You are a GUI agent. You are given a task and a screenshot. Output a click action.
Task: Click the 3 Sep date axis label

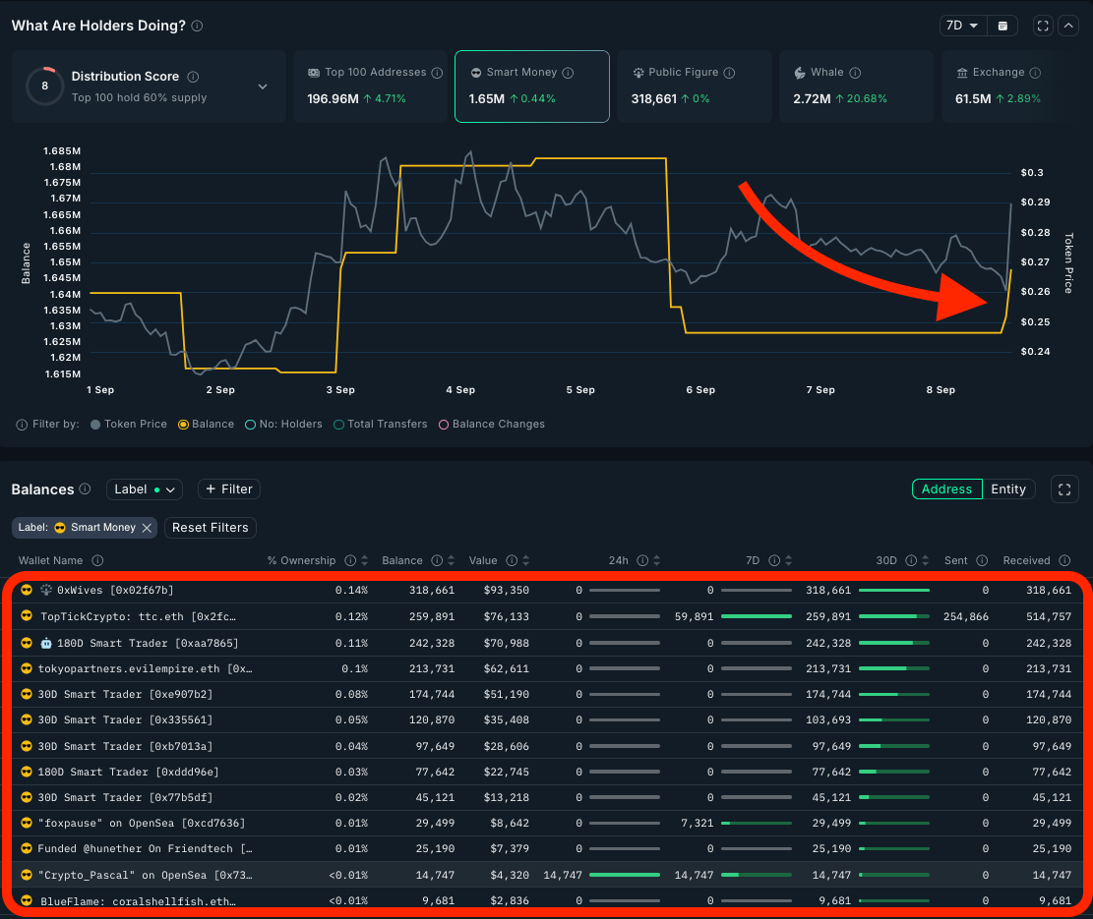pyautogui.click(x=340, y=390)
